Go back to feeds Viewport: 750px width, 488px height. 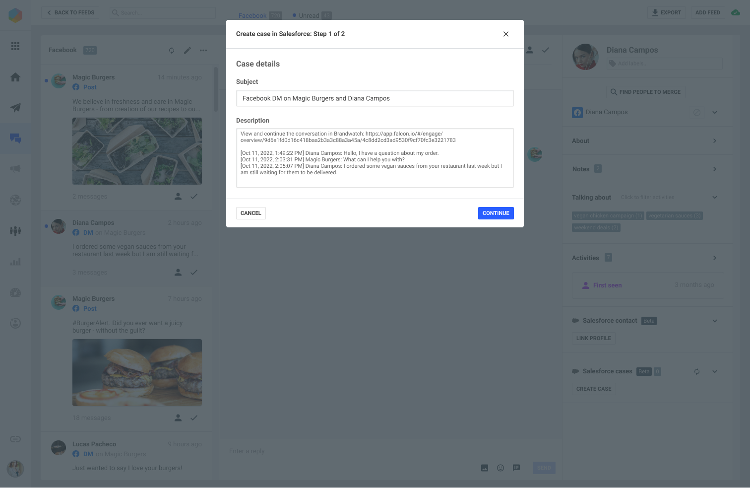pyautogui.click(x=70, y=12)
